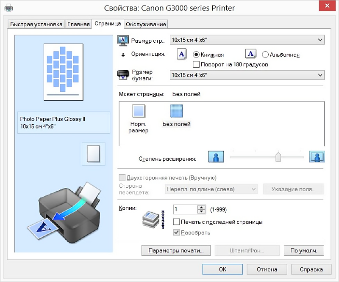Enable Поворот на 180 градусов checkbox

click(196, 64)
